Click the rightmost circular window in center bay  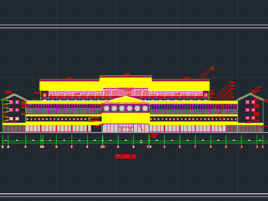tap(145, 108)
